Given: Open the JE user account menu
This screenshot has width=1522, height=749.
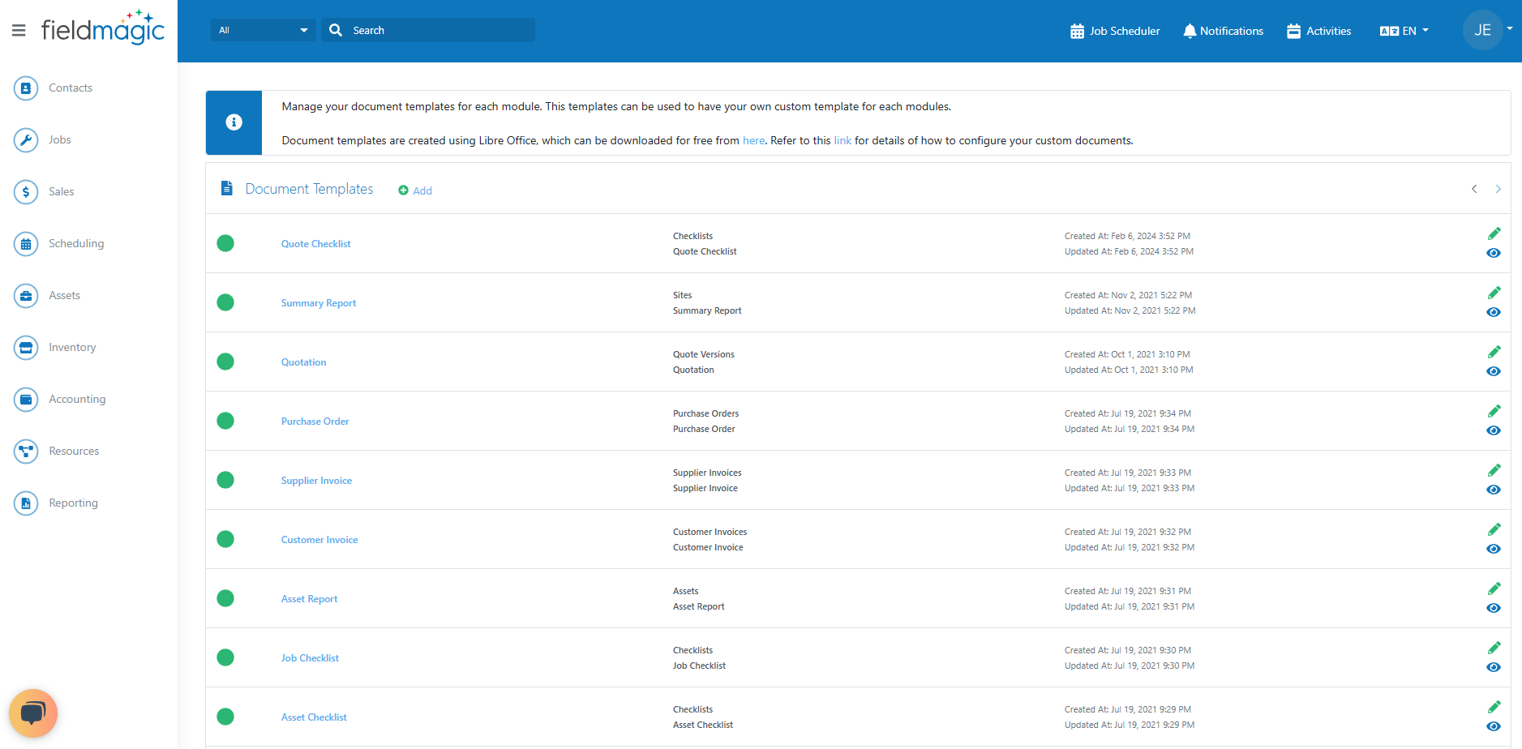Looking at the screenshot, I should (1488, 30).
